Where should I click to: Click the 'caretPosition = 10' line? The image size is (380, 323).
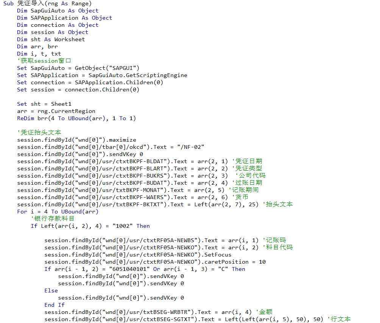[155, 262]
